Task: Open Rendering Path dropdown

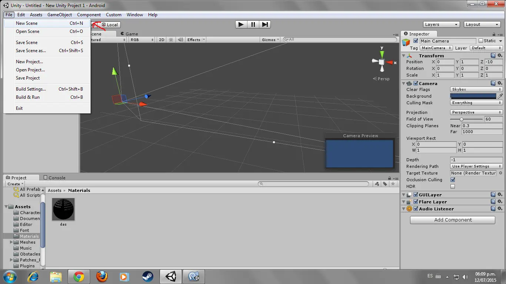Action: 476,166
